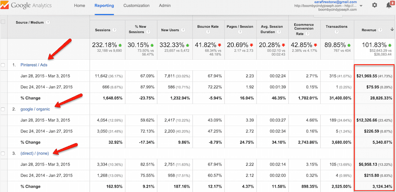Click the 332.33% new users total
The image size is (396, 192).
(173, 45)
